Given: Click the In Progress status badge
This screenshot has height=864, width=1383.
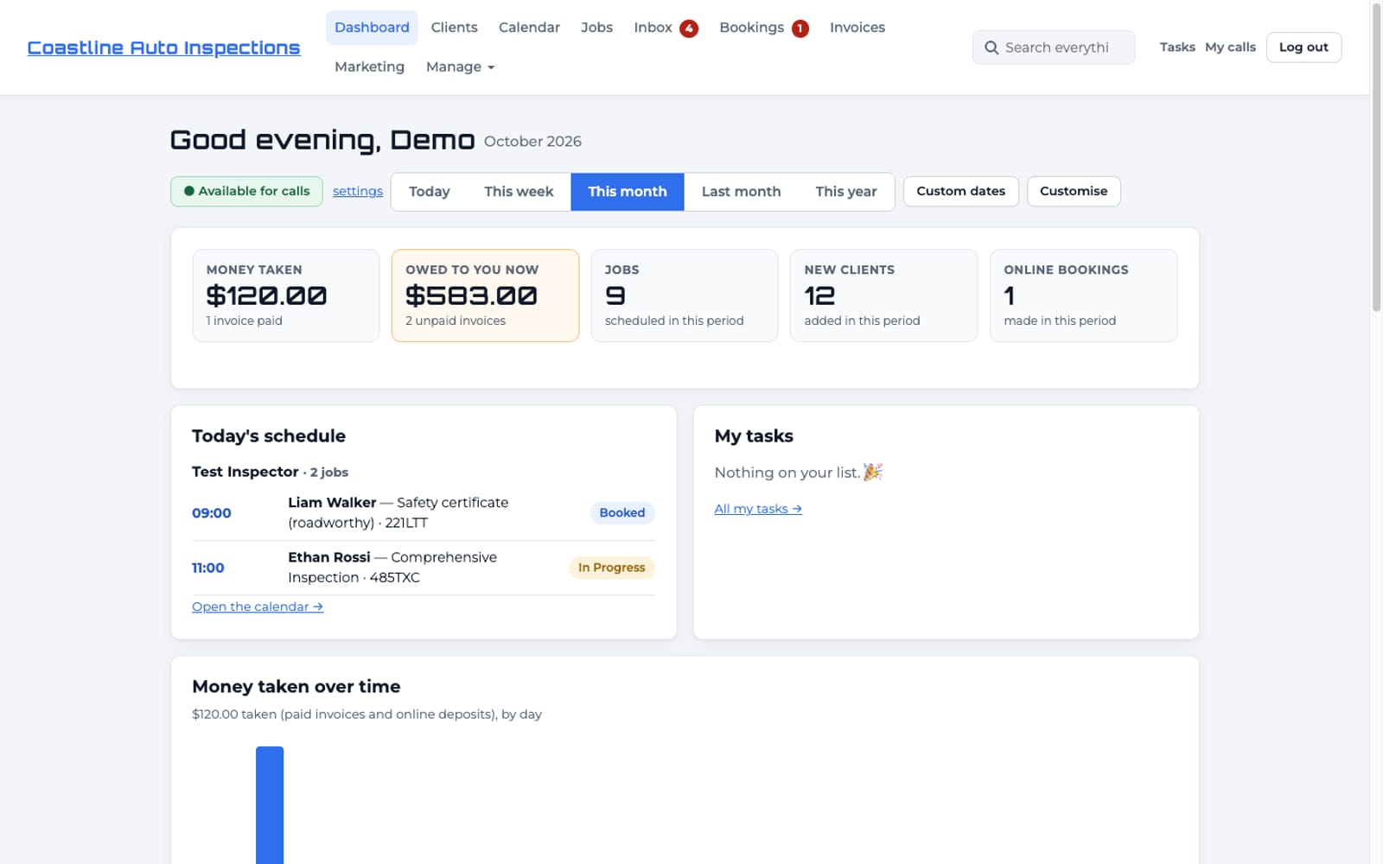Looking at the screenshot, I should pyautogui.click(x=611, y=568).
